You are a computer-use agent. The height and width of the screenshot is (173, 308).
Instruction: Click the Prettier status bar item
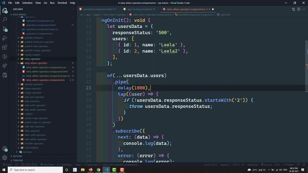tap(288, 165)
